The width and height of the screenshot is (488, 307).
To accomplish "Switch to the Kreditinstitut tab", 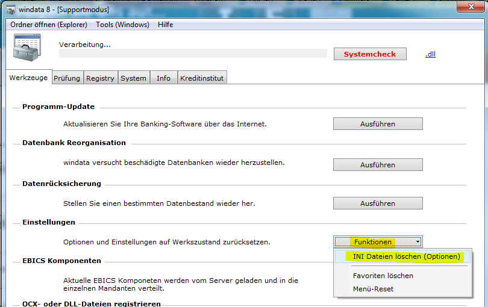I will tap(202, 78).
